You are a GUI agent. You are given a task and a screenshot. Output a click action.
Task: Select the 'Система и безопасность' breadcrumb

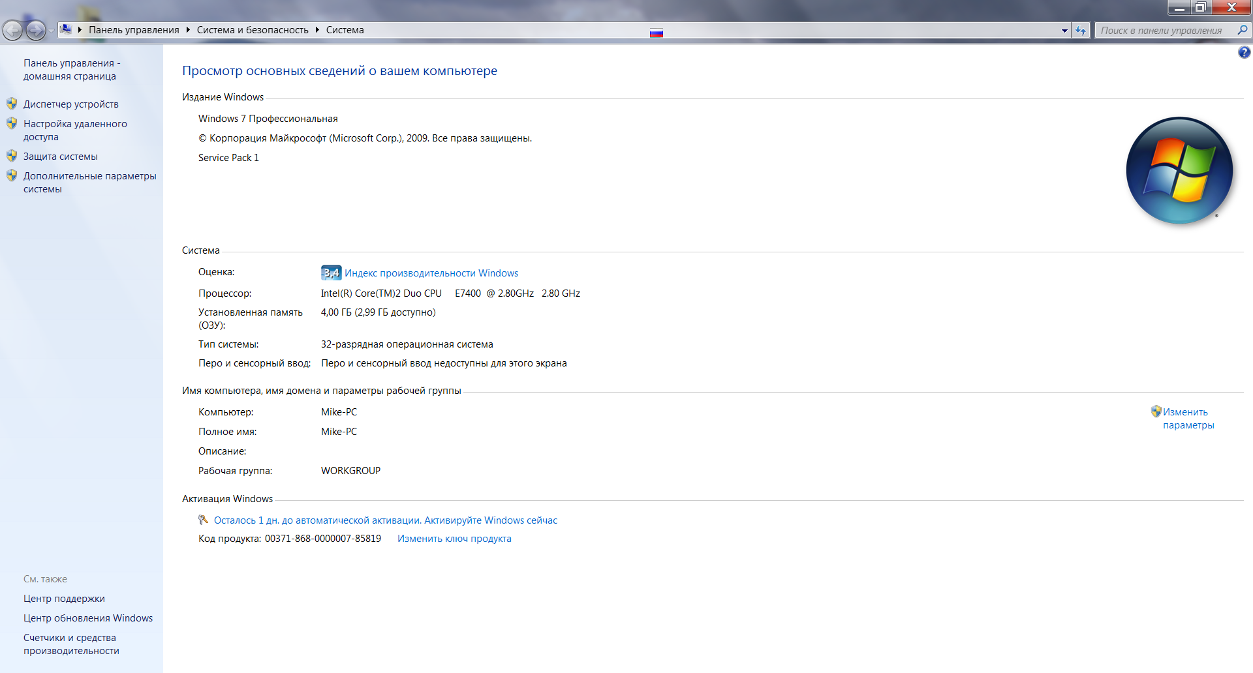point(253,30)
